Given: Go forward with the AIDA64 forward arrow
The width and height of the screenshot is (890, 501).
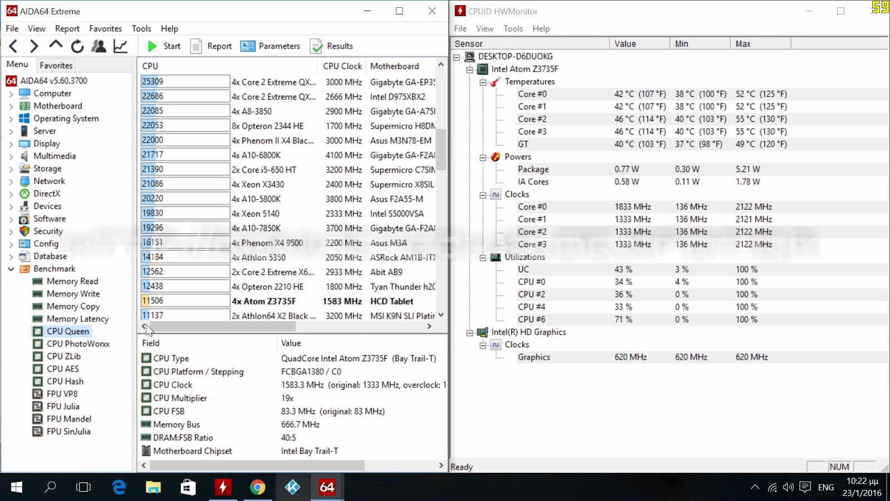Looking at the screenshot, I should [34, 46].
